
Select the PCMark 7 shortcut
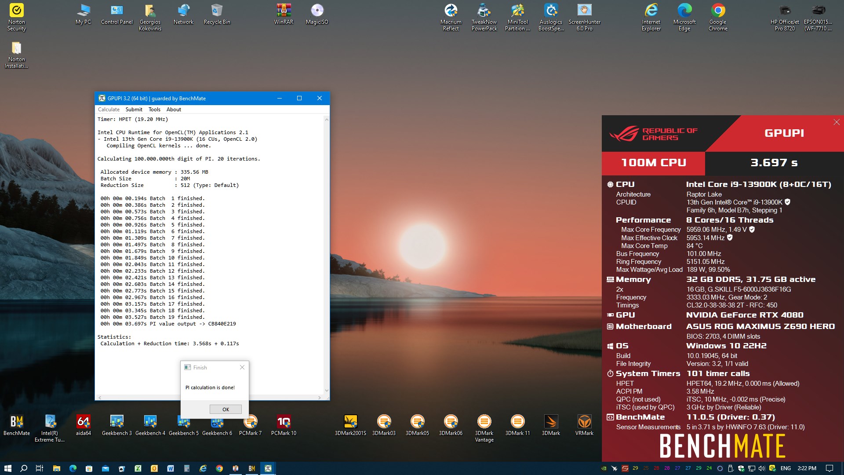(x=250, y=425)
